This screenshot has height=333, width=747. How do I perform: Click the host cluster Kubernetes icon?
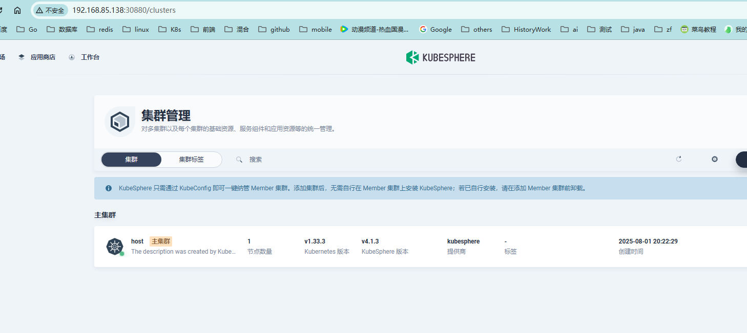115,247
